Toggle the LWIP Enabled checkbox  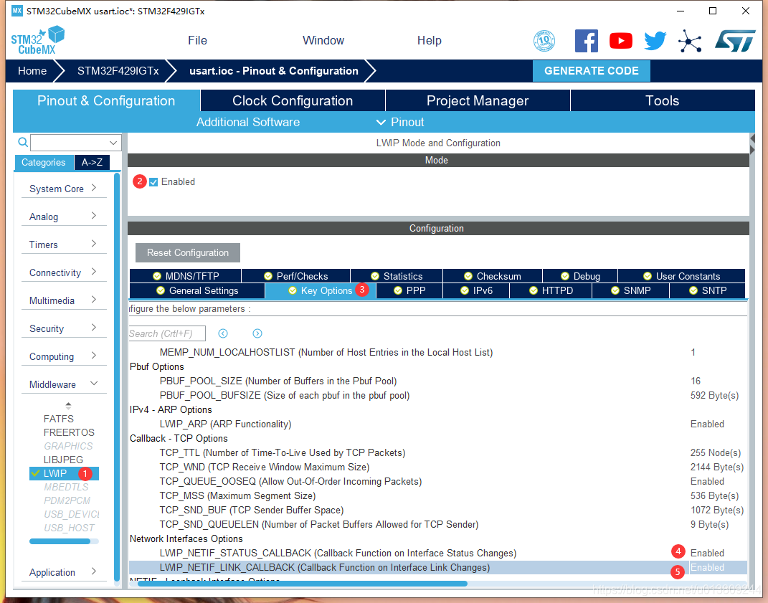coord(153,182)
